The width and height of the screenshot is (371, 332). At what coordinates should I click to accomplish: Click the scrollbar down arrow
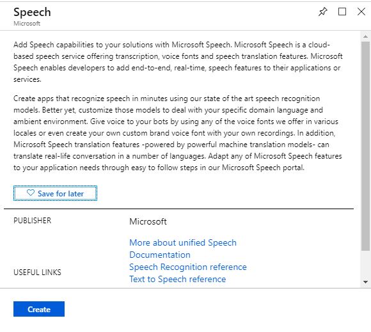pyautogui.click(x=365, y=282)
